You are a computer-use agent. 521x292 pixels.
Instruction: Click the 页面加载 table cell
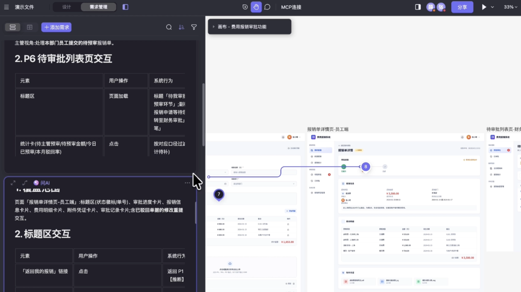point(126,112)
